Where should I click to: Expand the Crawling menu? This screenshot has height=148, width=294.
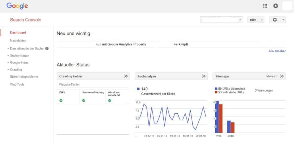[x=8, y=70]
